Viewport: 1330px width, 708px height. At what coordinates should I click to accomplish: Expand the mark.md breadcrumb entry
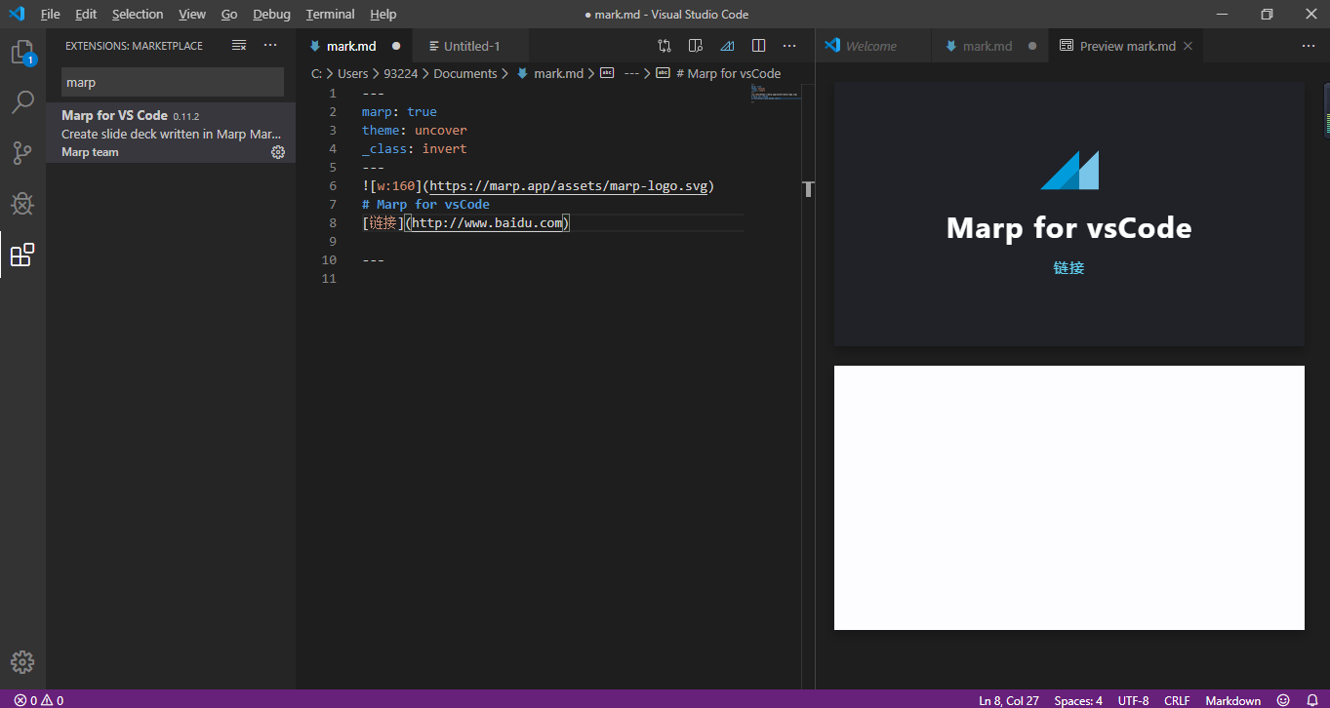click(x=558, y=72)
